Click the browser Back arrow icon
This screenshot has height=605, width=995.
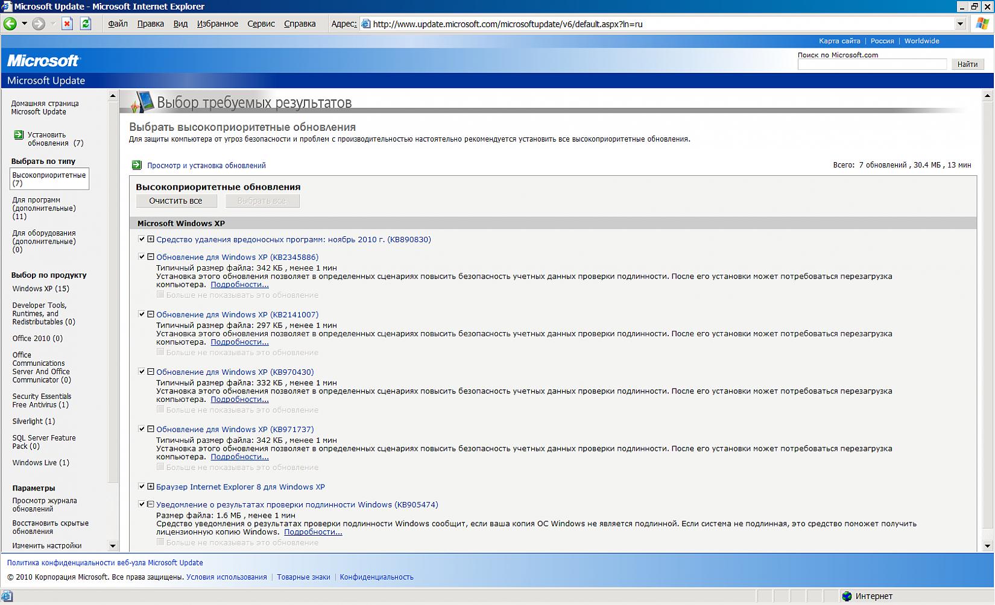point(10,24)
